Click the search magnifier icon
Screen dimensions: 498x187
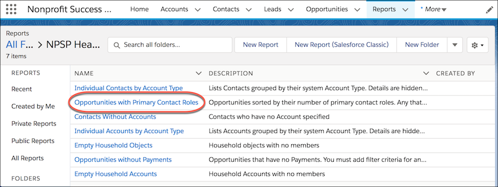click(x=117, y=45)
